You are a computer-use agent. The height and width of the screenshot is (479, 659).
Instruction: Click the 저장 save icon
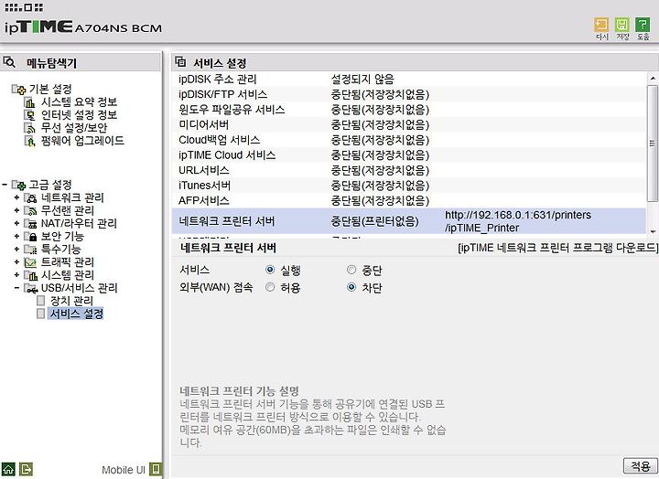(x=622, y=25)
